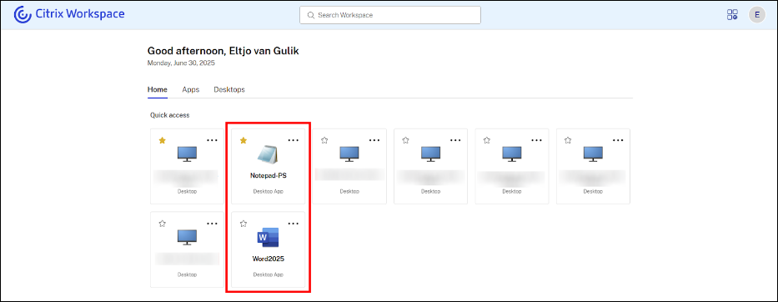Click the Quick access heading
This screenshot has width=778, height=302.
pyautogui.click(x=169, y=115)
